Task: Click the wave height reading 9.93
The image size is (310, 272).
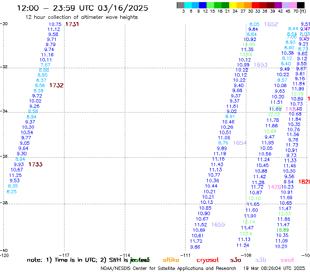Action: click(x=19, y=164)
